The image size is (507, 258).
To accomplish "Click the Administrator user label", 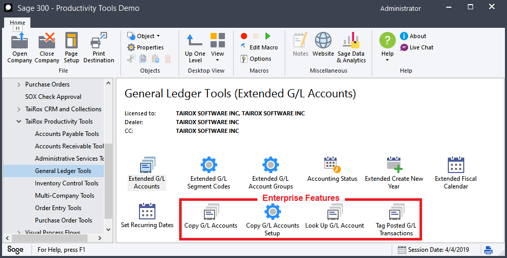I will [400, 8].
